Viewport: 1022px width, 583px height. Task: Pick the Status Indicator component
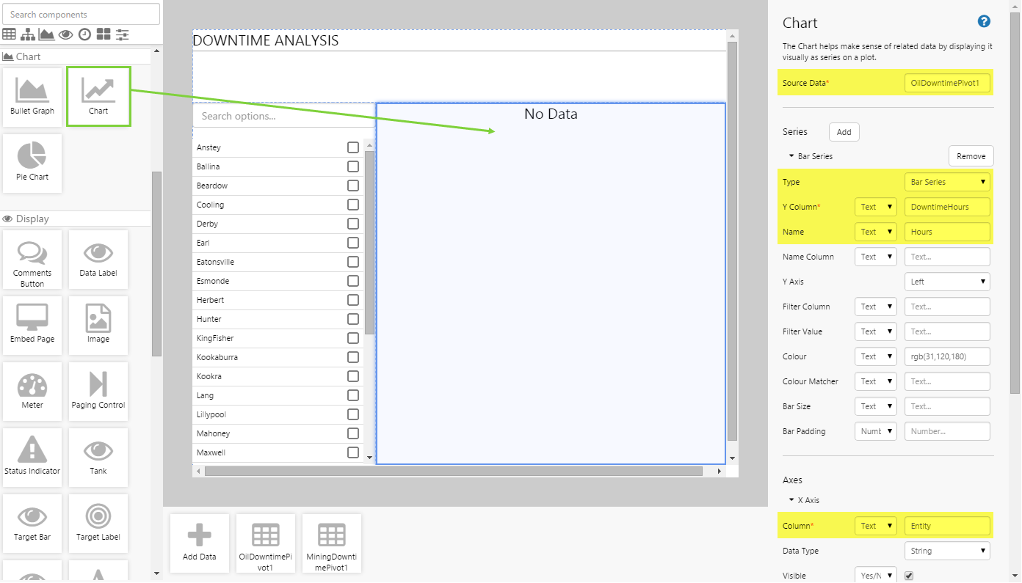32,456
